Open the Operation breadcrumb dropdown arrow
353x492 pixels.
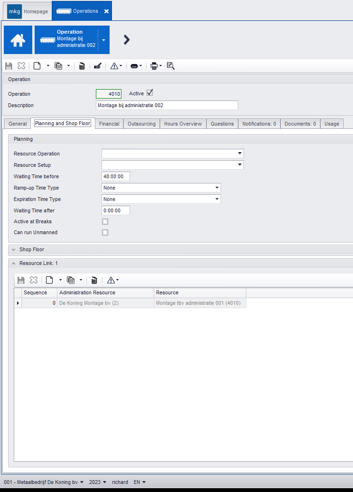coord(103,40)
